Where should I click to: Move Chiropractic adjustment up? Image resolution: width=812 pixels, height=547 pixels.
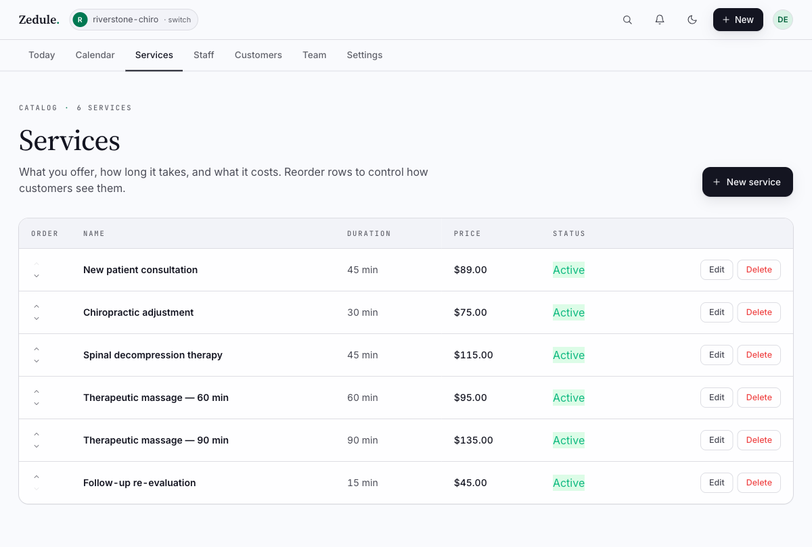coord(37,306)
